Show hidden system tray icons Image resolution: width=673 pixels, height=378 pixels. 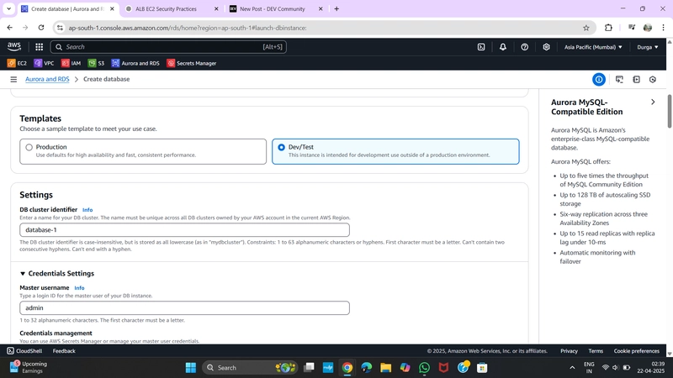[572, 367]
